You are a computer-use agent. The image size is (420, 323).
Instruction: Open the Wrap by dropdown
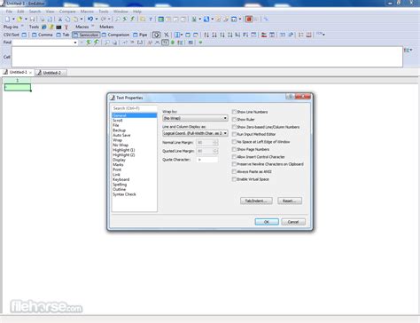(x=195, y=118)
